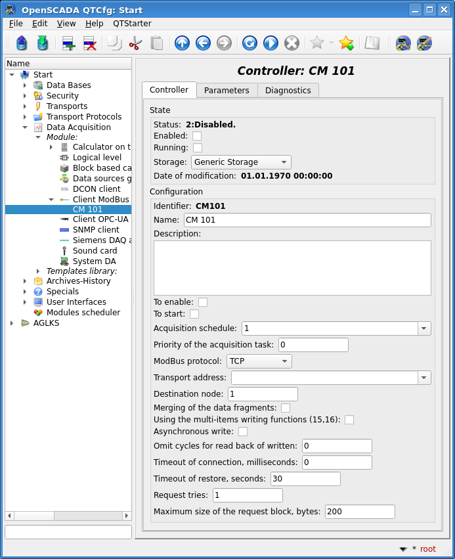Click the first QTStarter module icon

click(x=403, y=43)
